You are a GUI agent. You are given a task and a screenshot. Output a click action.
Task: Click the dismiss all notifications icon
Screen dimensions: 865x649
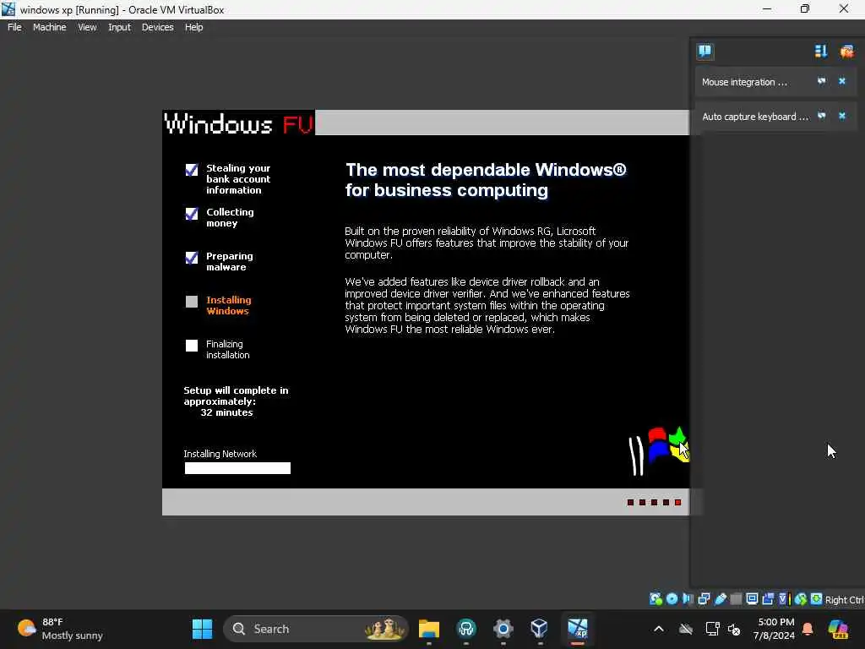pyautogui.click(x=846, y=52)
